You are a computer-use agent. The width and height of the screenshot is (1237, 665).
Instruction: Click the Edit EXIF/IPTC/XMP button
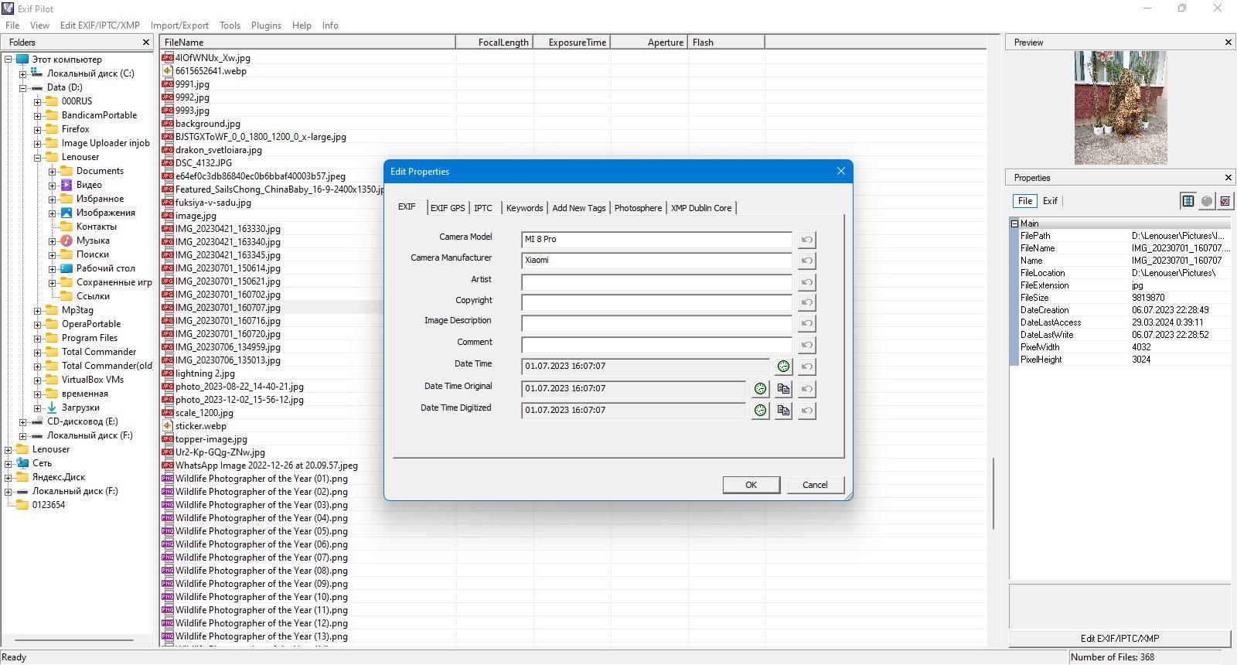click(x=1119, y=639)
